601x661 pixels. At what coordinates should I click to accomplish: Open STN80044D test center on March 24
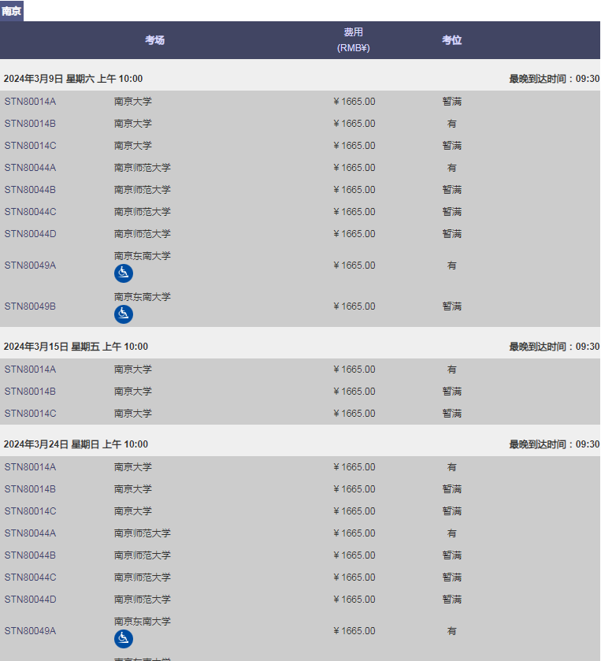tap(30, 600)
